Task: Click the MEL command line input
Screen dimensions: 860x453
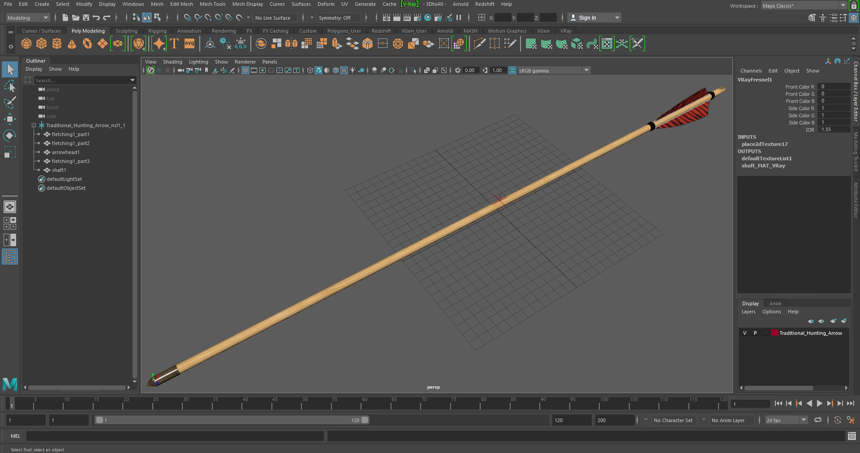Action: [175, 436]
